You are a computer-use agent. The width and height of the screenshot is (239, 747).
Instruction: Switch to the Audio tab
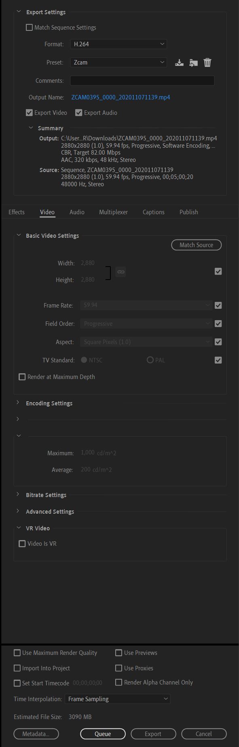(77, 212)
